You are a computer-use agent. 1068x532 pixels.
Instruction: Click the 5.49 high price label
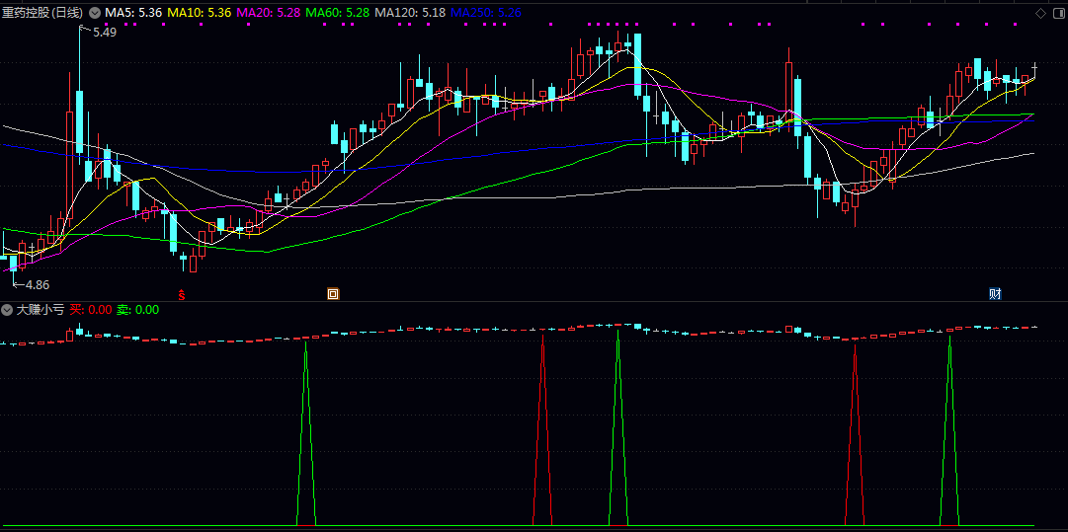(105, 32)
